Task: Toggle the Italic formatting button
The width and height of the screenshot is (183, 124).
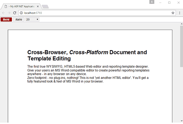Action: (x=19, y=20)
